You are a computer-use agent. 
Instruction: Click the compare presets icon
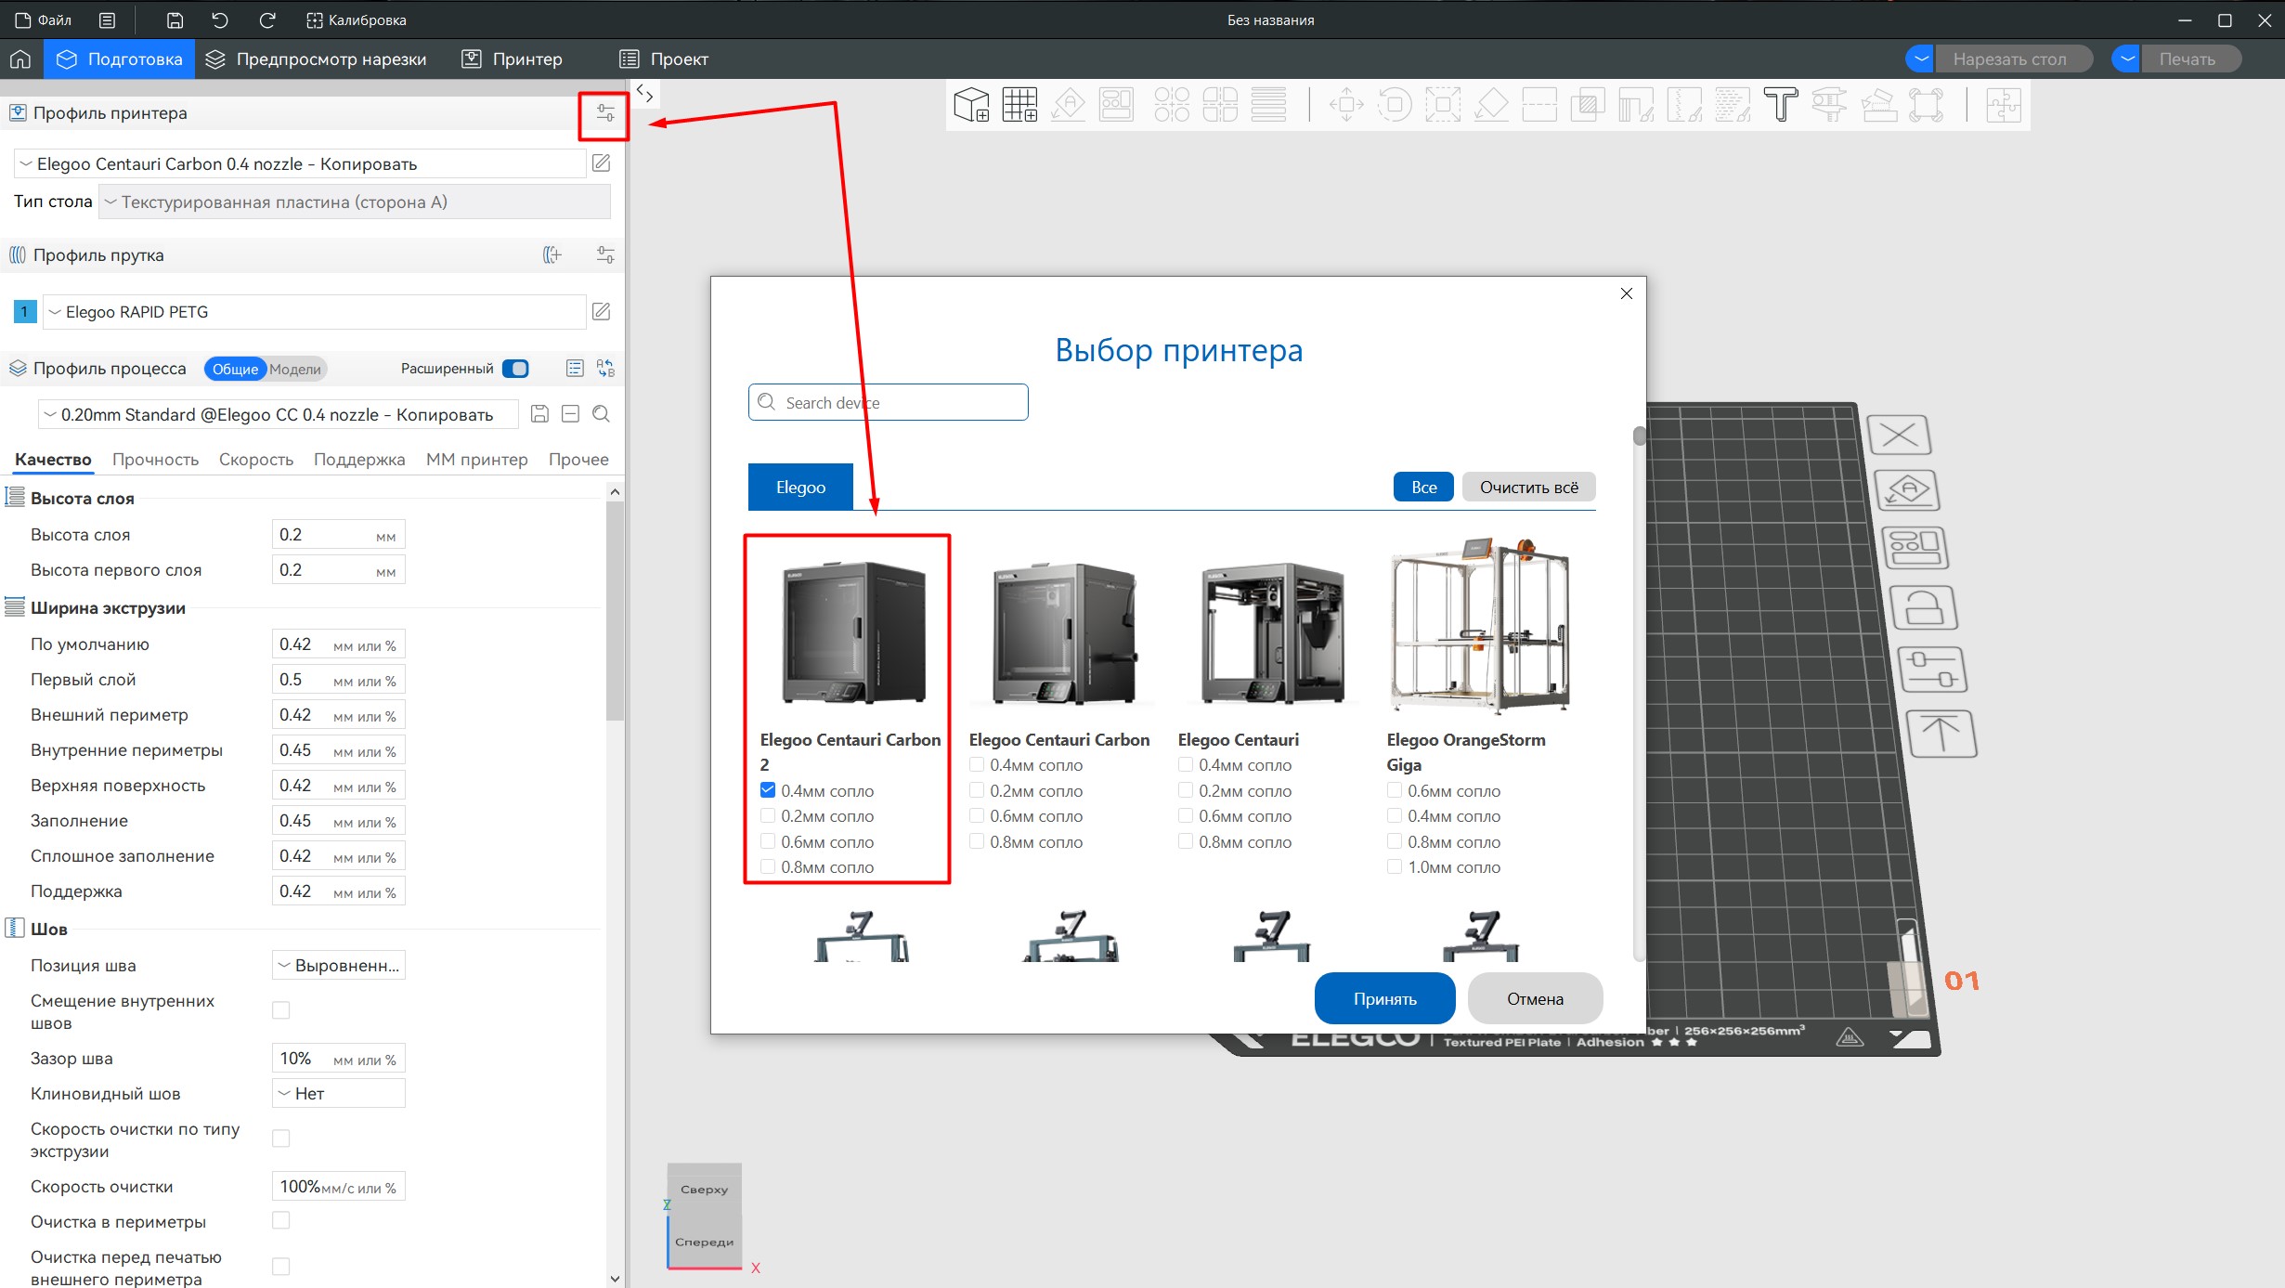[605, 369]
